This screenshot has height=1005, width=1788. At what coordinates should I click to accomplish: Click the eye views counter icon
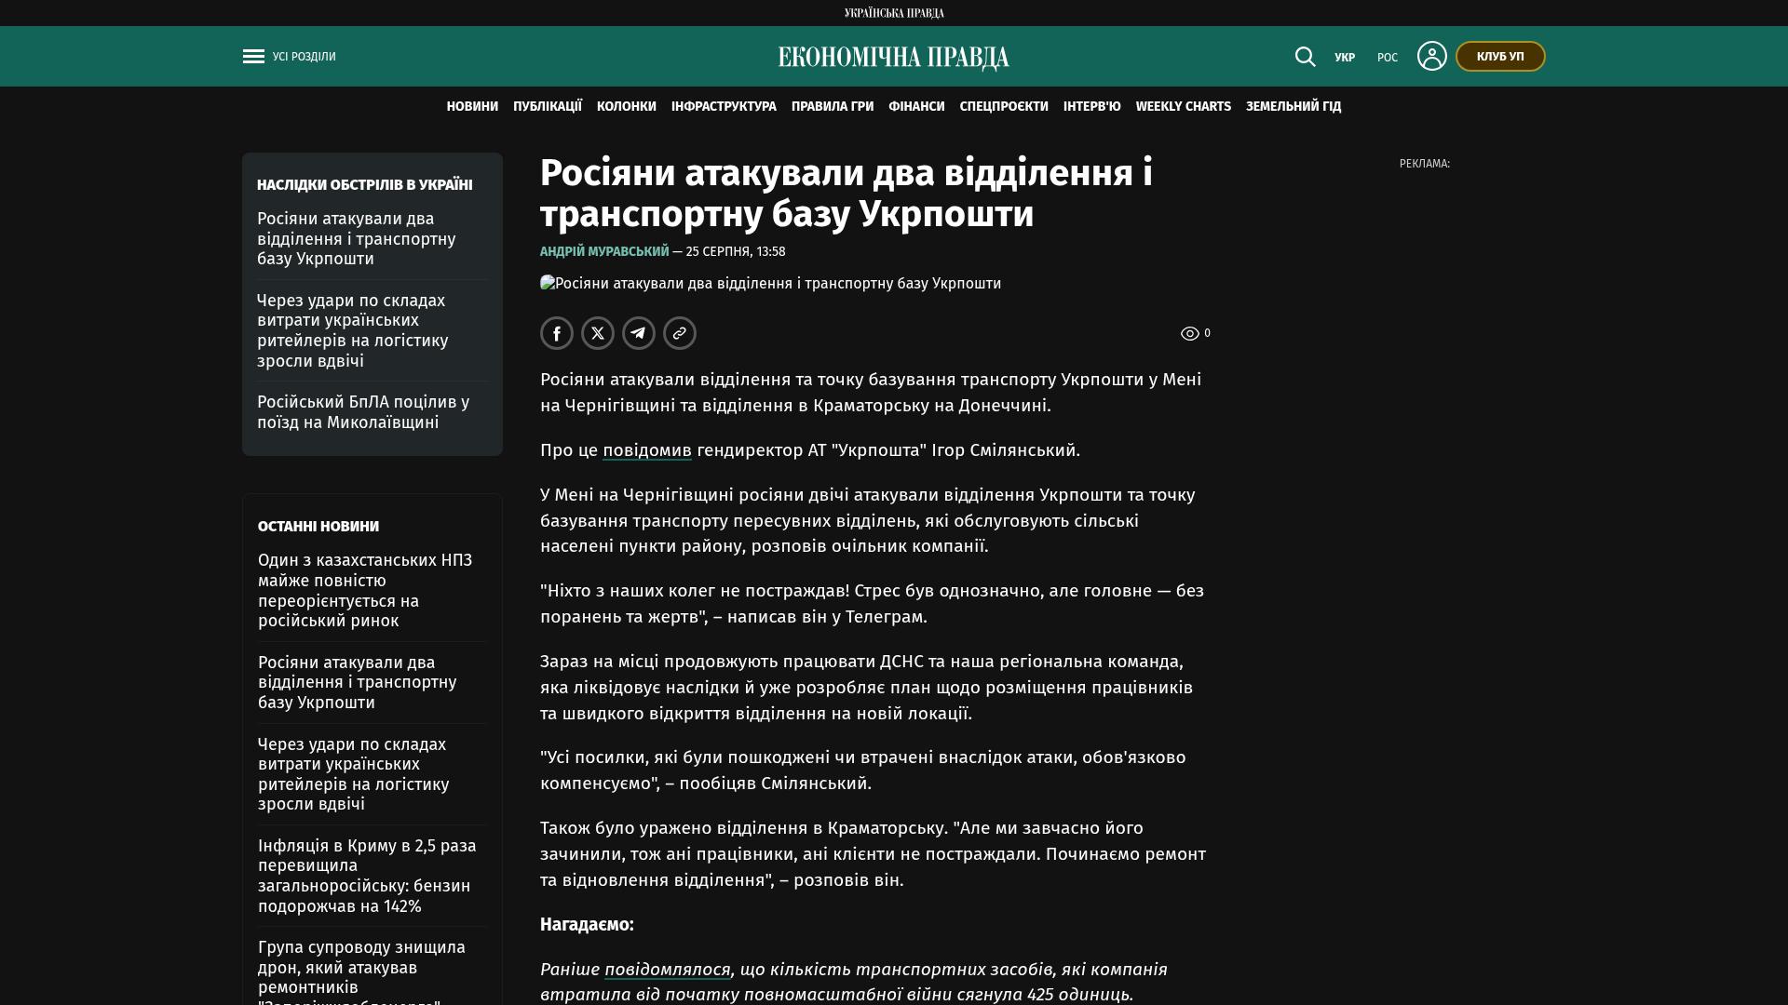1189,333
